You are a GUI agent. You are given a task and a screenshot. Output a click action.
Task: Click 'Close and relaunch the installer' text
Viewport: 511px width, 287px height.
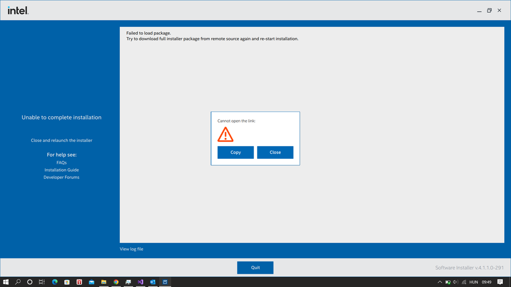61,140
